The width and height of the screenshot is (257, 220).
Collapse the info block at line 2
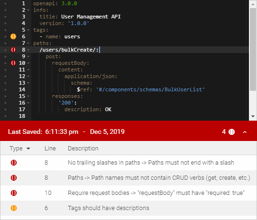click(x=28, y=10)
